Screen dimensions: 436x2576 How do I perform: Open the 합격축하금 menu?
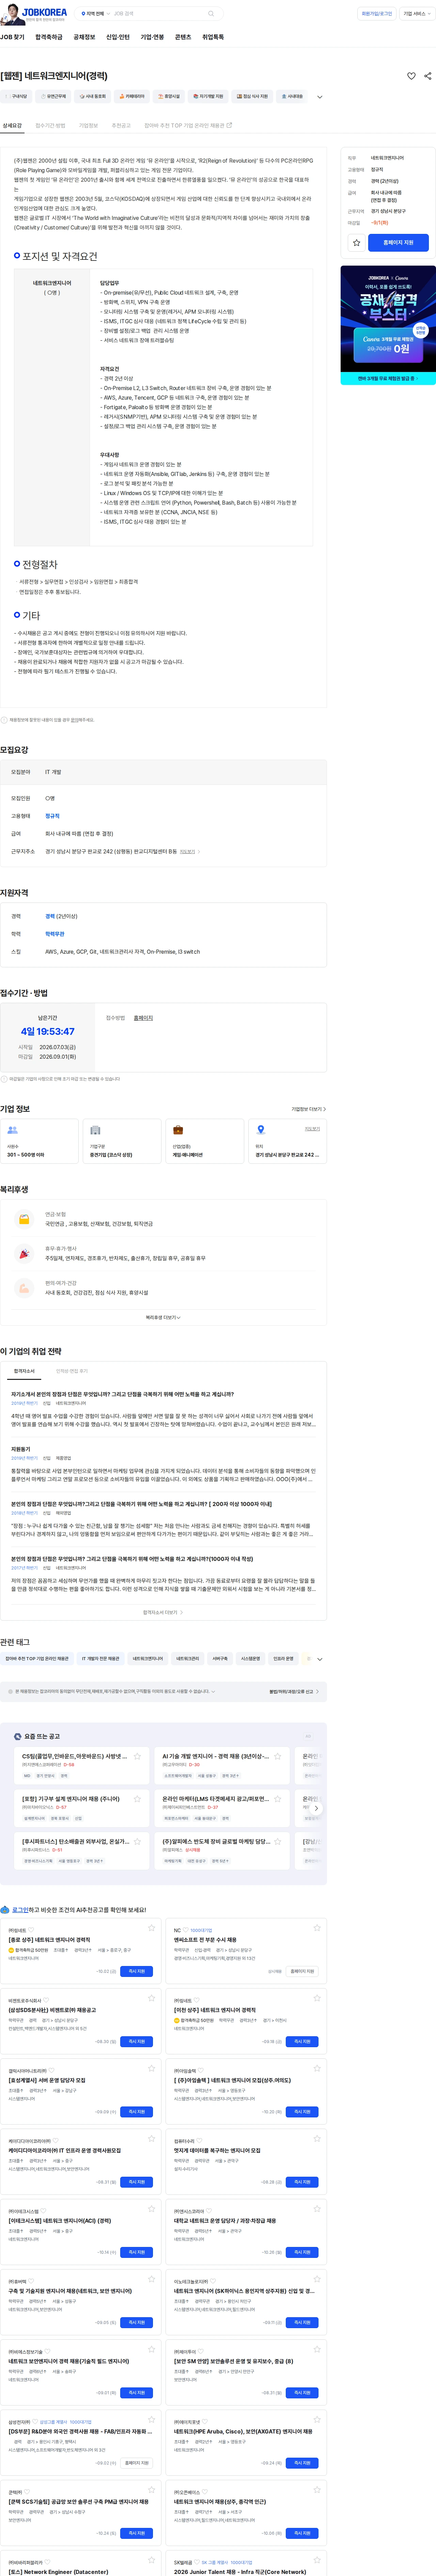[x=49, y=37]
